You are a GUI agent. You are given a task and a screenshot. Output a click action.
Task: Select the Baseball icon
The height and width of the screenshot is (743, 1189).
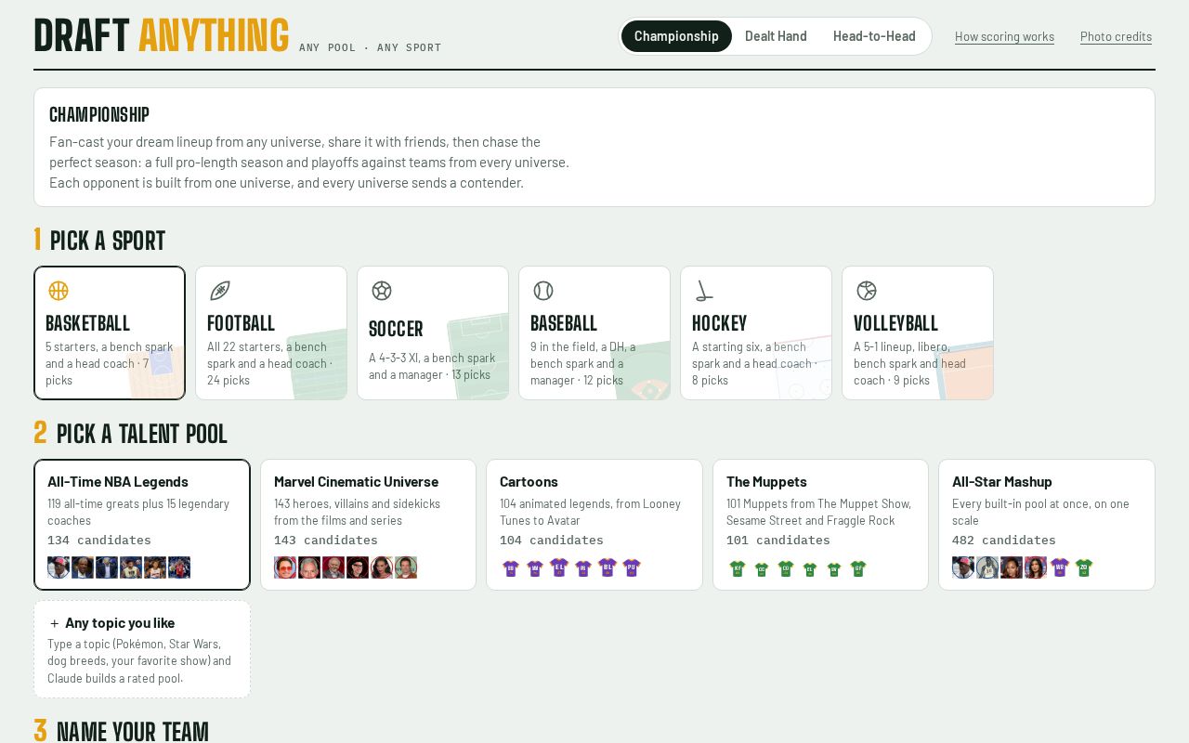[543, 291]
